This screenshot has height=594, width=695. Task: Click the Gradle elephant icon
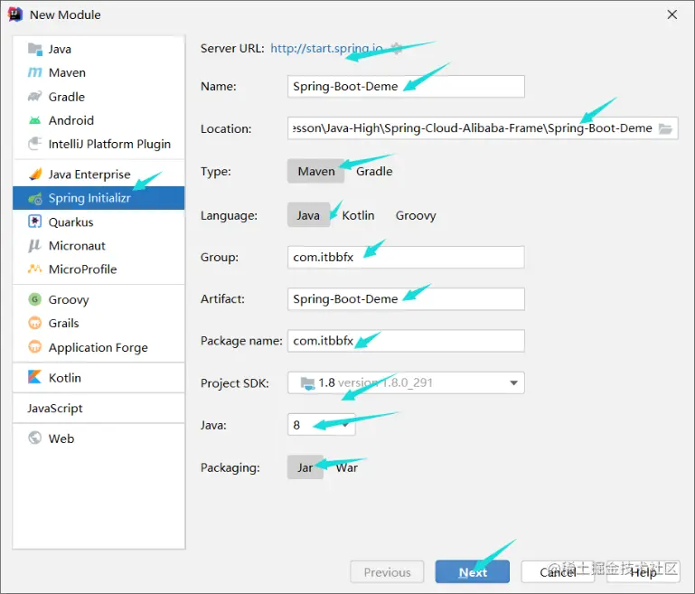tap(35, 96)
